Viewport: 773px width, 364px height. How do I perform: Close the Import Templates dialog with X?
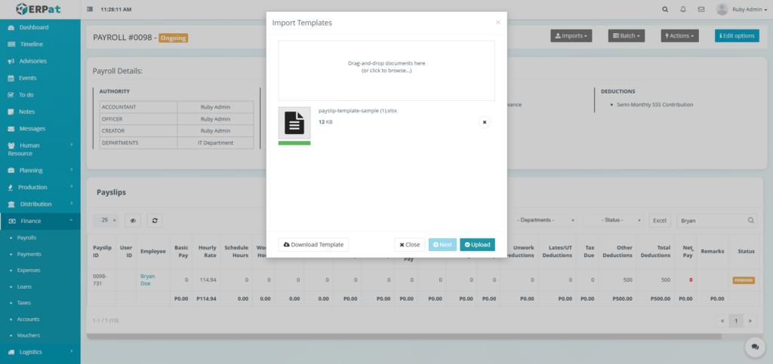pyautogui.click(x=497, y=23)
